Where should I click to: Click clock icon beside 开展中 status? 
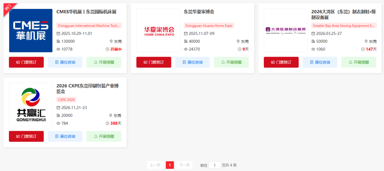107,49
